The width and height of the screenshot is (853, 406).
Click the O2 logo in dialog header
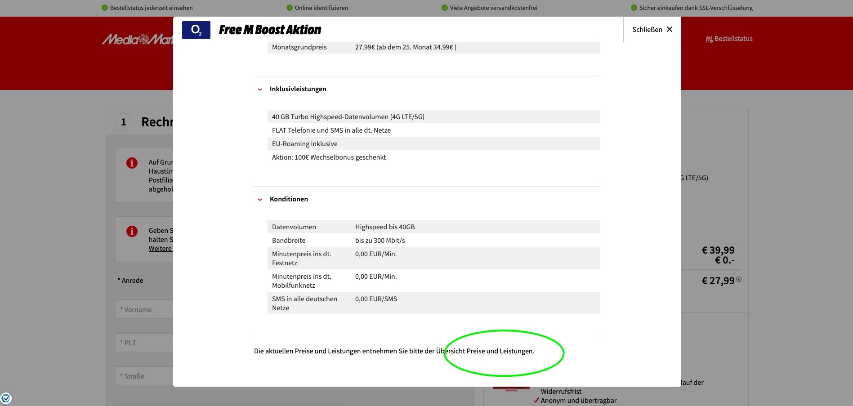196,30
